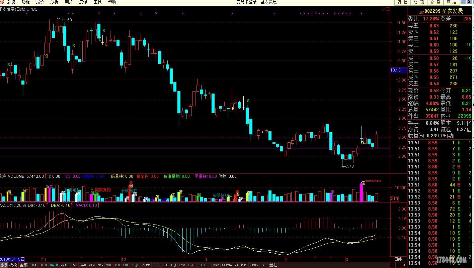Click the 买一 price 8.58 row
The height and width of the screenshot is (268, 474).
coord(439,58)
